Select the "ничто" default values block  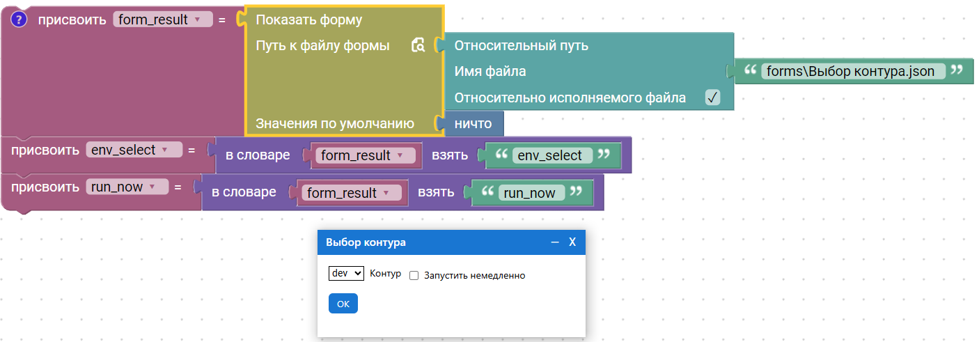coord(473,124)
